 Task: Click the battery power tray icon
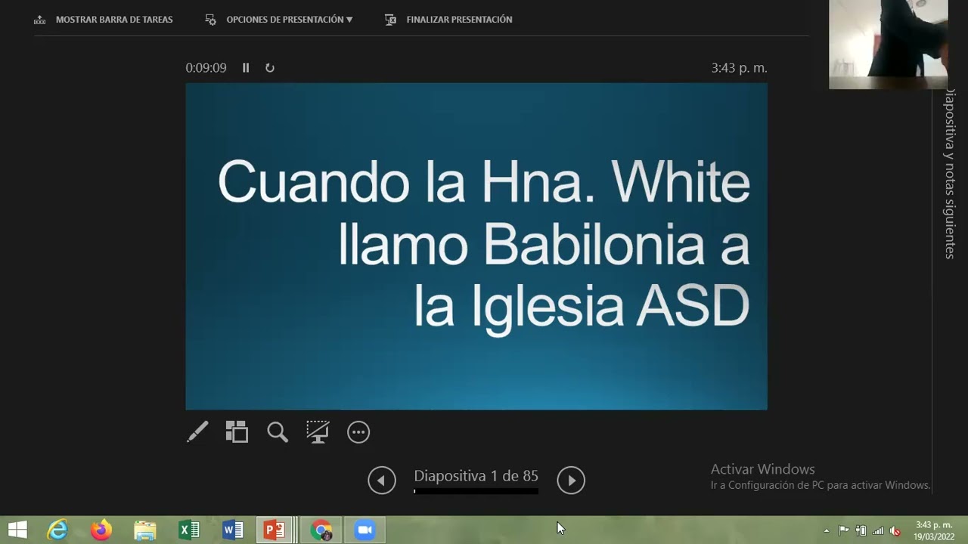861,530
